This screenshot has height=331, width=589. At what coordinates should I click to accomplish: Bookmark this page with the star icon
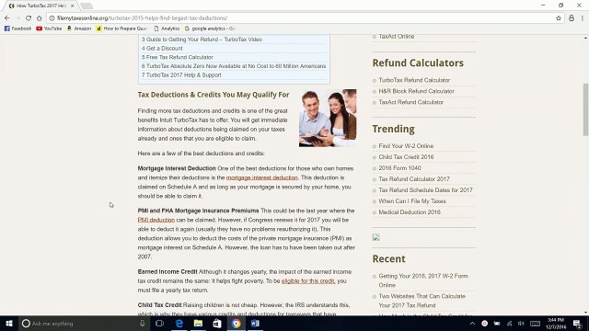[559, 18]
